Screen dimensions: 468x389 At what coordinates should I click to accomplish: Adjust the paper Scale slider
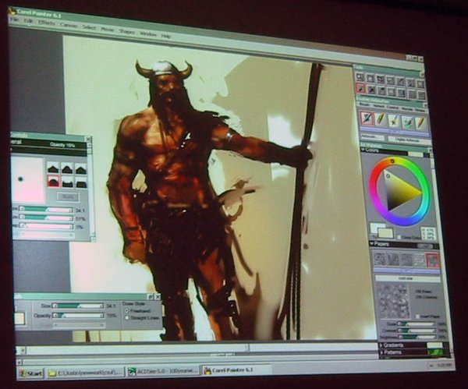pos(417,324)
